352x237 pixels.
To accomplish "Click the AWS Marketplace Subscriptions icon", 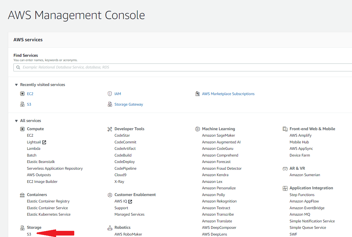I will coord(197,94).
